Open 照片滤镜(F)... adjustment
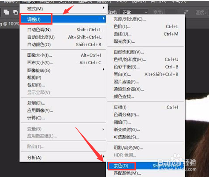Image resolution: width=209 pixels, height=177 pixels. (146, 82)
